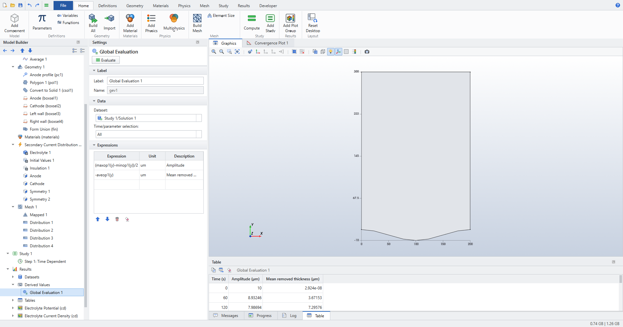Click the Help question mark icon
The height and width of the screenshot is (327, 623).
618,5
